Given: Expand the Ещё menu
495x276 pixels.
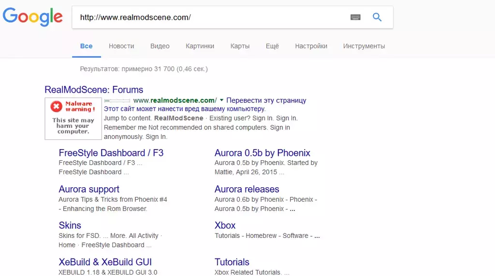Looking at the screenshot, I should 272,46.
